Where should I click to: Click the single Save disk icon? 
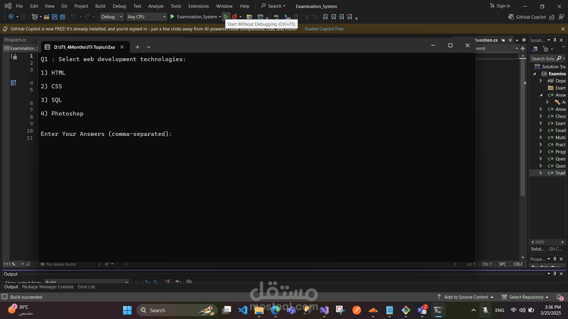pos(55,17)
